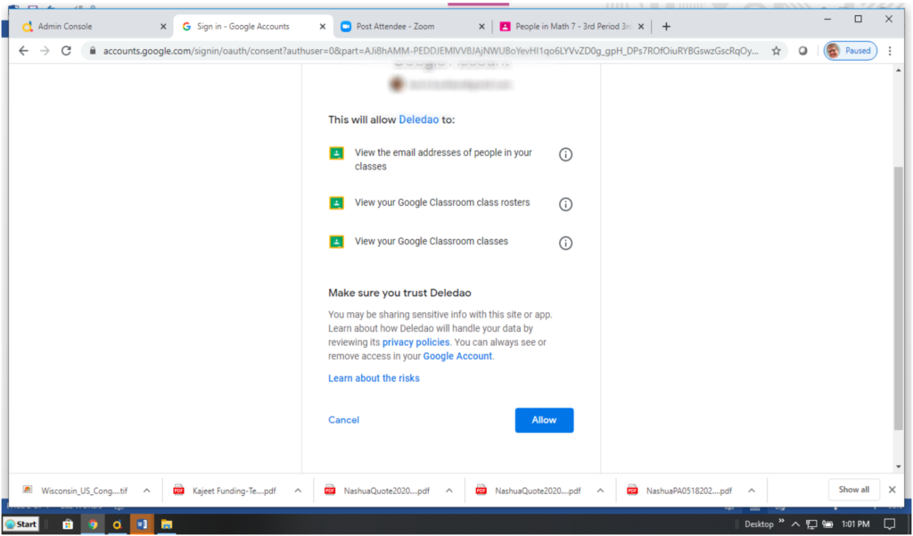Viewport: 913px width, 536px height.
Task: Close the Sign in - Google Accounts tab
Action: (323, 27)
